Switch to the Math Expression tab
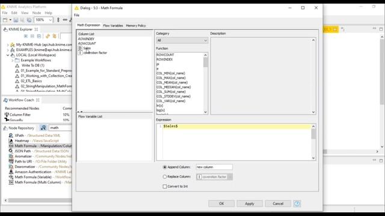This screenshot has height=216, width=385. click(x=88, y=25)
